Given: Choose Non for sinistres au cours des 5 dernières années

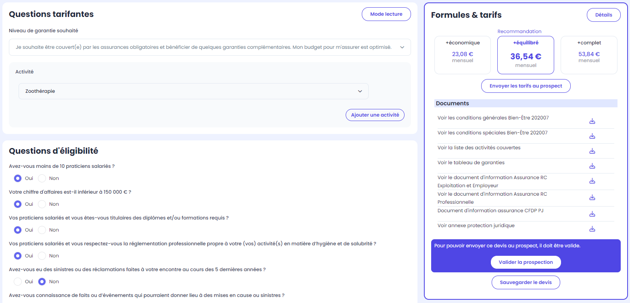Looking at the screenshot, I should pyautogui.click(x=42, y=282).
